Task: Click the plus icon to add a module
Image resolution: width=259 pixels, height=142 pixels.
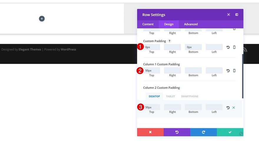Action: point(42,19)
